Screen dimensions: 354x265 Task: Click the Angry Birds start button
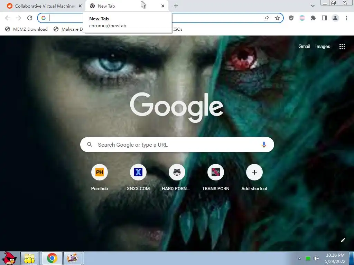[9, 258]
